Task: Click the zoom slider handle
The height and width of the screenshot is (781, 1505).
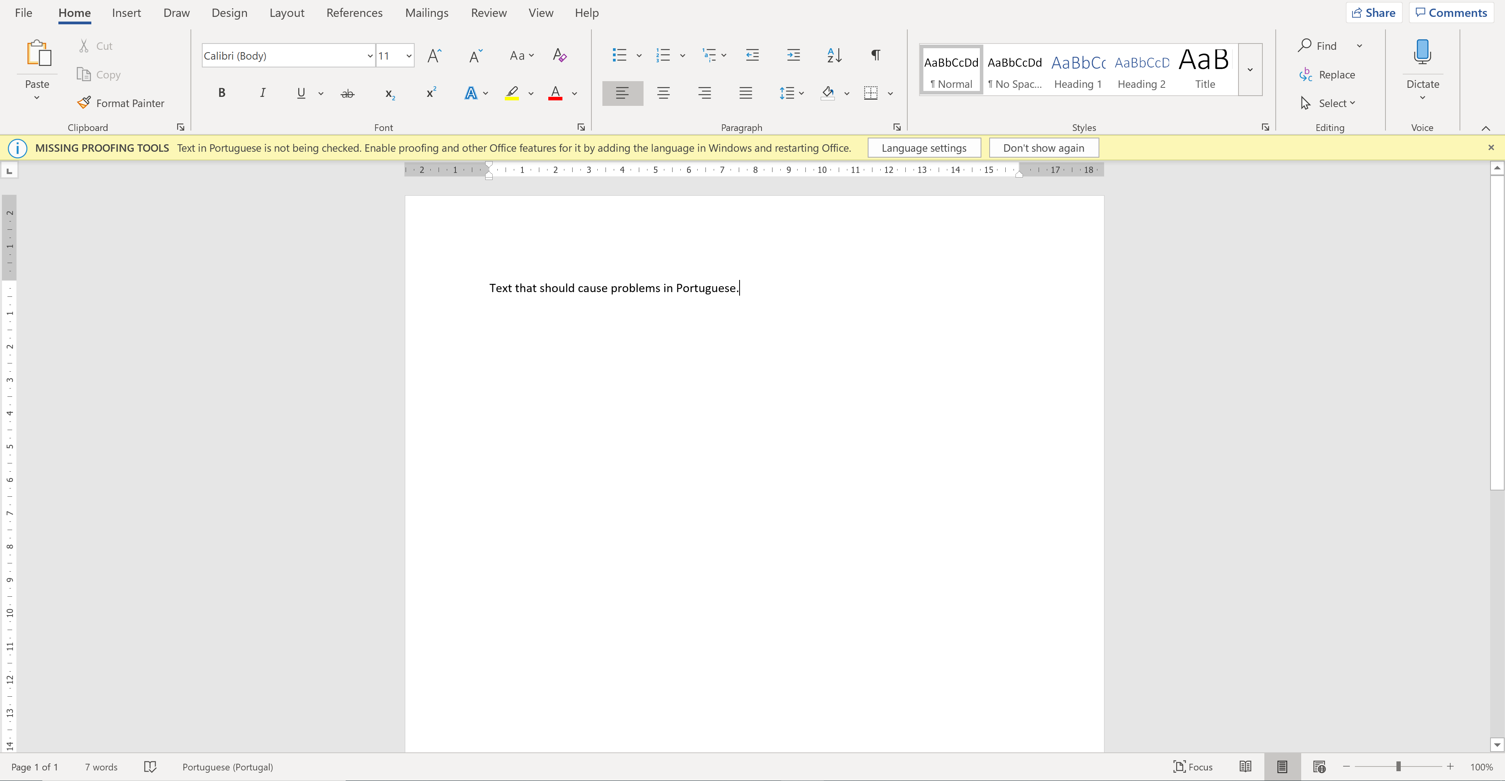Action: coord(1398,766)
